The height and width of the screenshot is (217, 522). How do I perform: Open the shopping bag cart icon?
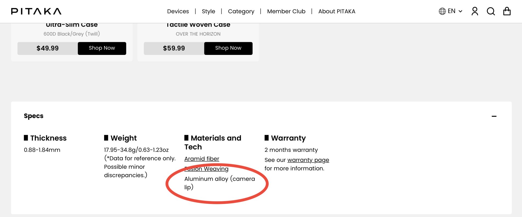(x=507, y=11)
